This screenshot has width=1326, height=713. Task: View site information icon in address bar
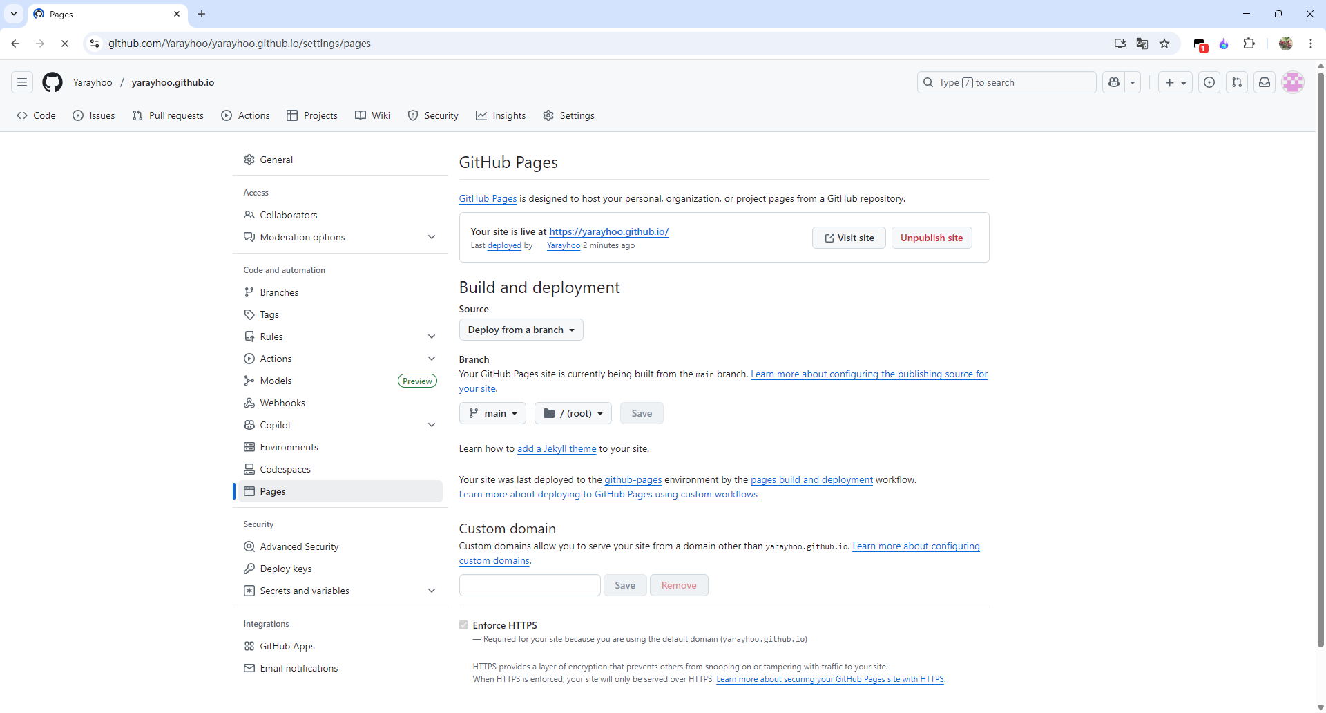coord(95,44)
